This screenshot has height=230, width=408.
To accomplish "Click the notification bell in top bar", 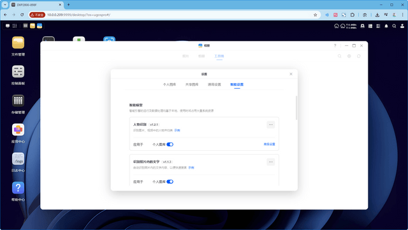I will click(386, 26).
